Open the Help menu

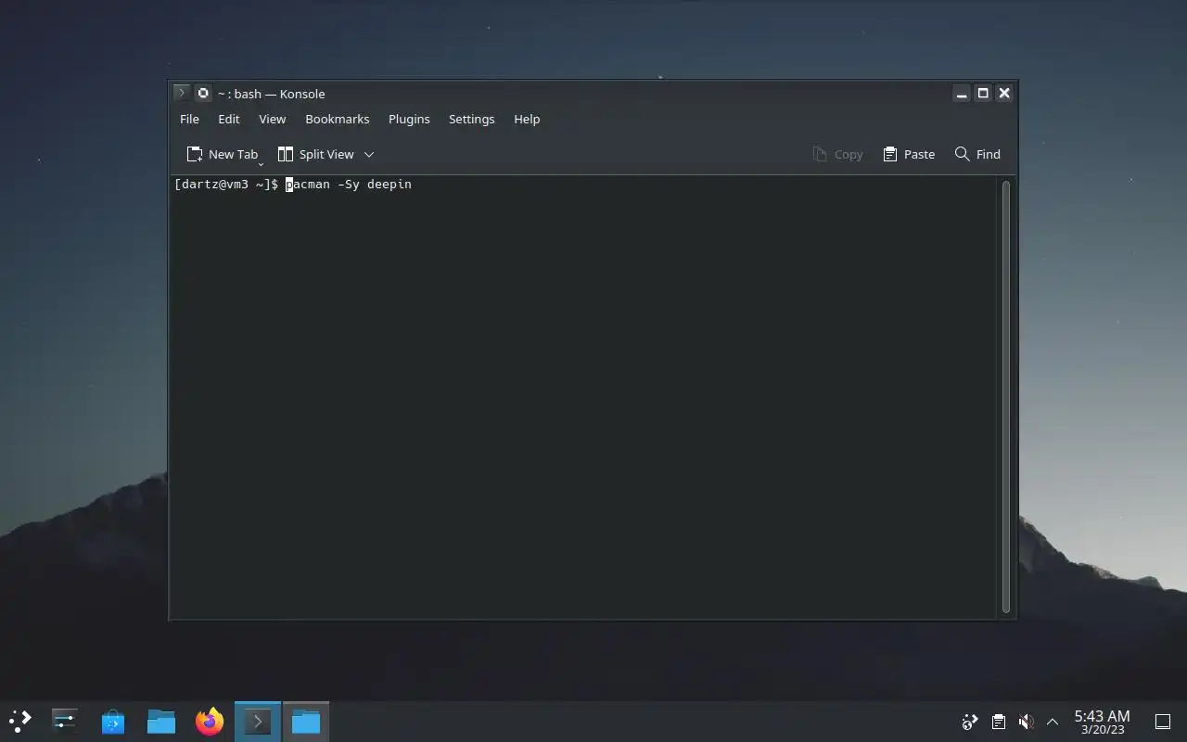(527, 119)
